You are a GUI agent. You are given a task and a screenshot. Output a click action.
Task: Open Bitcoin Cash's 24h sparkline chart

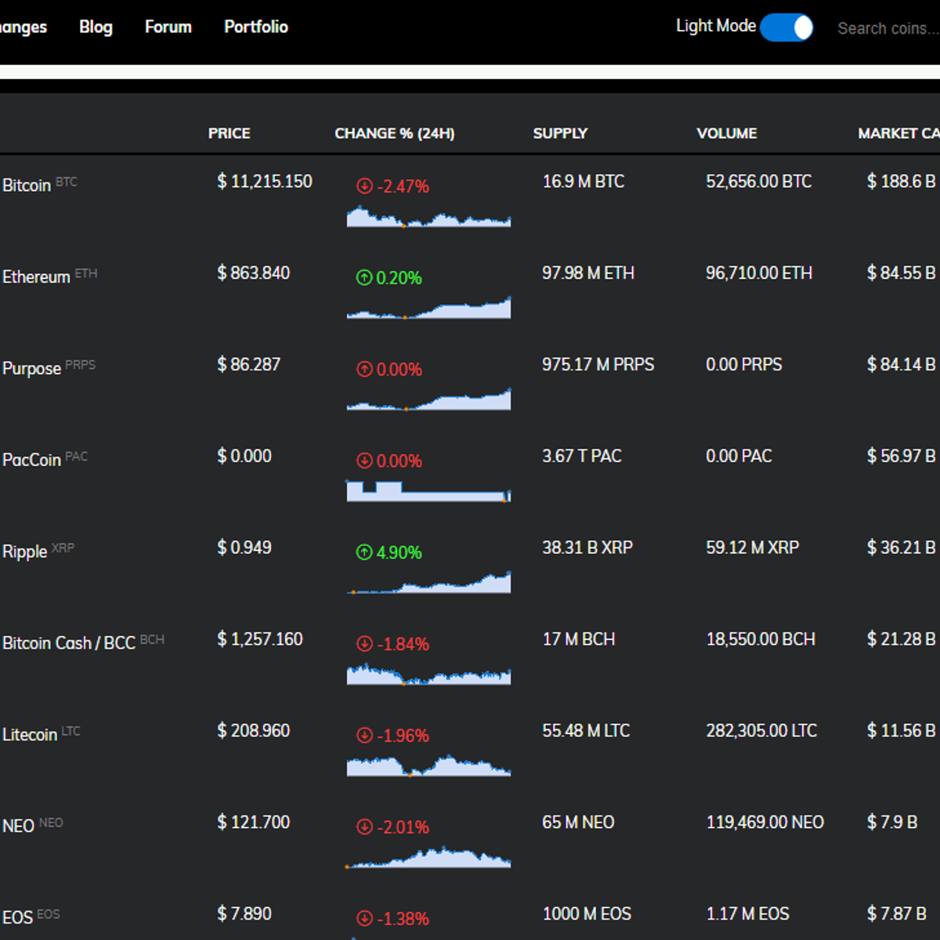[428, 674]
